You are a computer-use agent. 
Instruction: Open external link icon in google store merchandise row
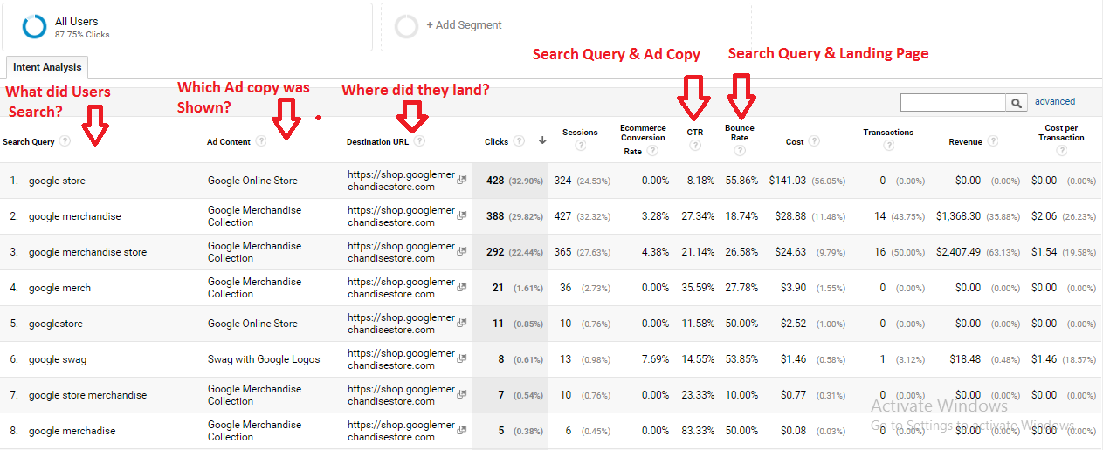462,394
